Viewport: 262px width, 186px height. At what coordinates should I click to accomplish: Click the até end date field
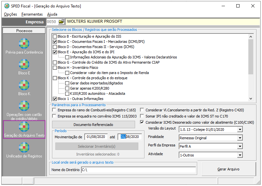(x=130, y=137)
